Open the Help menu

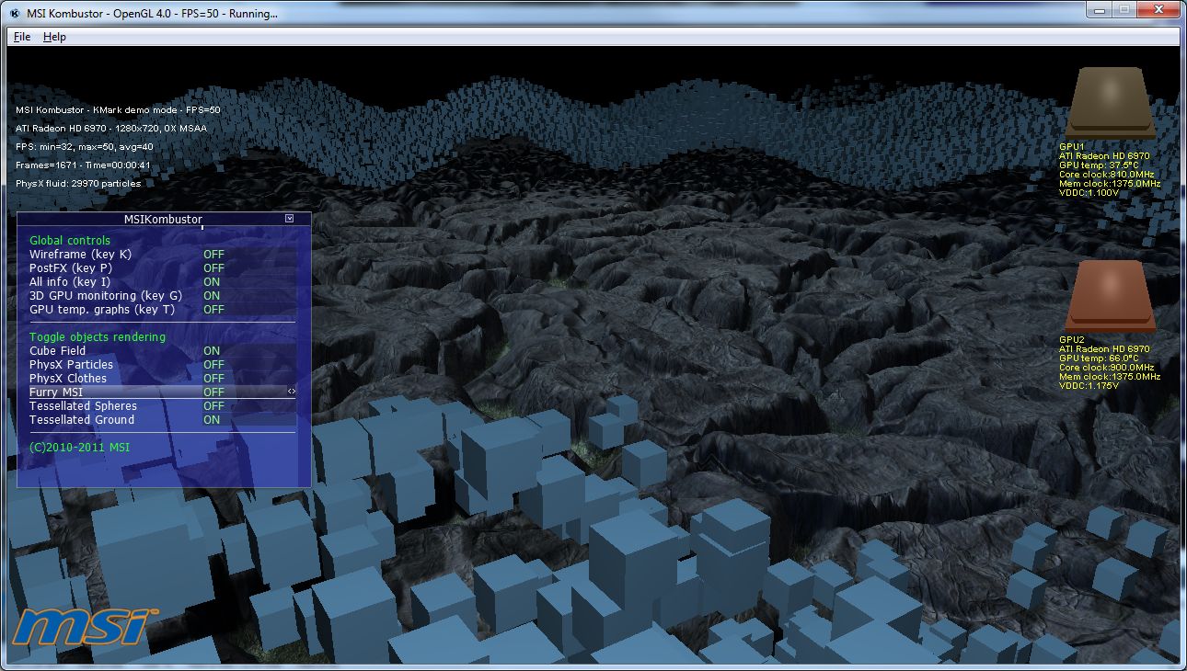tap(54, 37)
